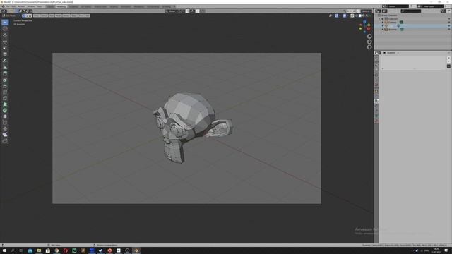Toggle X-ray display in viewport header
452x254 pixels.
[x=352, y=16]
